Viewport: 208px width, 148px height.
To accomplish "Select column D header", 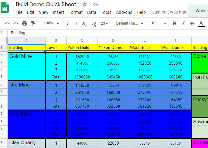I will click(113, 40).
